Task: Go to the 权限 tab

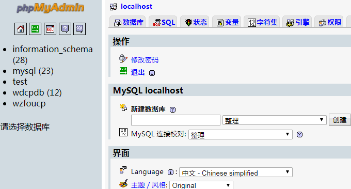Action: coord(330,22)
